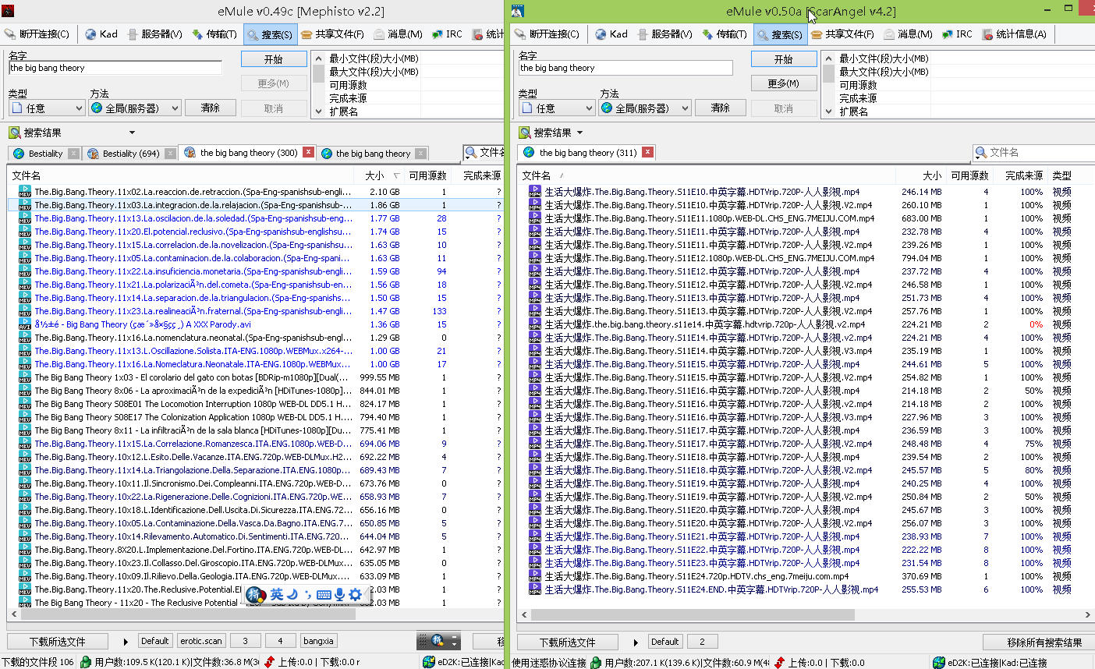The width and height of the screenshot is (1095, 669).
Task: Click 下载所选文件 in Mephisto window
Action: click(58, 642)
